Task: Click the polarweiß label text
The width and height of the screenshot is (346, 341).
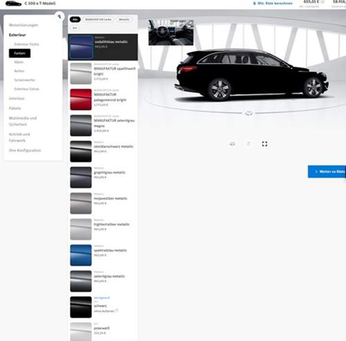Action: point(102,328)
